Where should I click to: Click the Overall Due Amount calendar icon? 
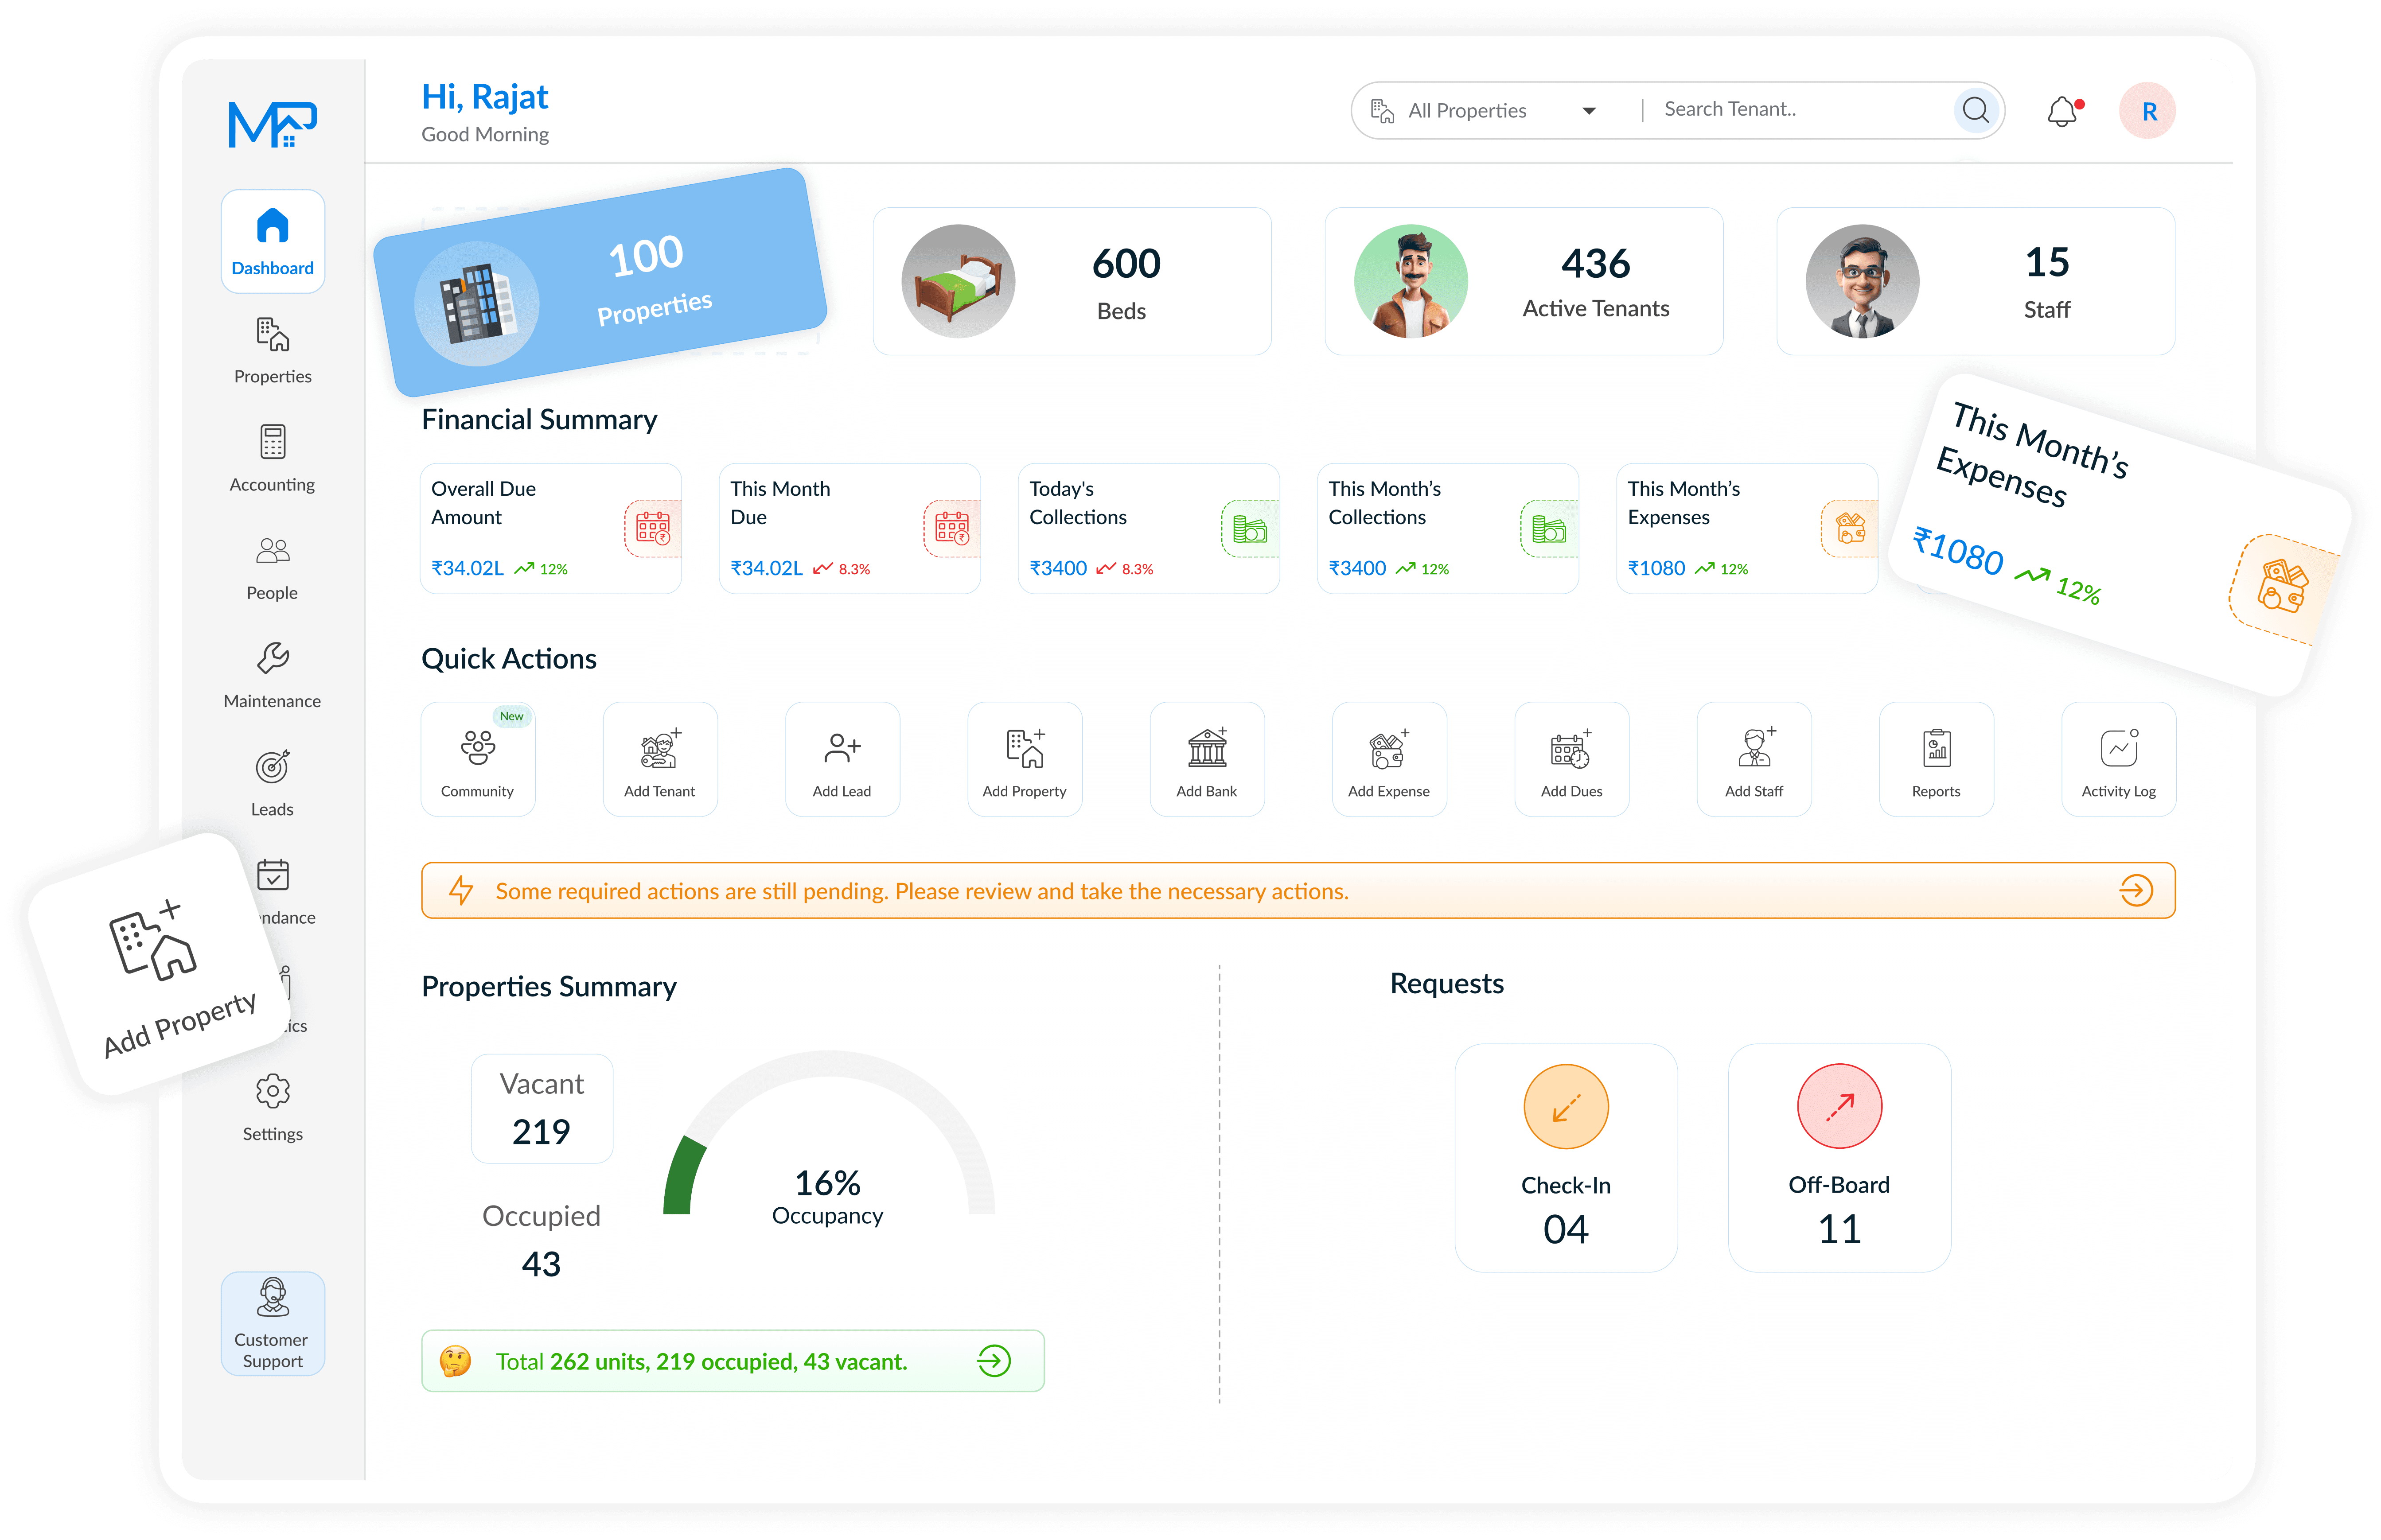[x=653, y=528]
